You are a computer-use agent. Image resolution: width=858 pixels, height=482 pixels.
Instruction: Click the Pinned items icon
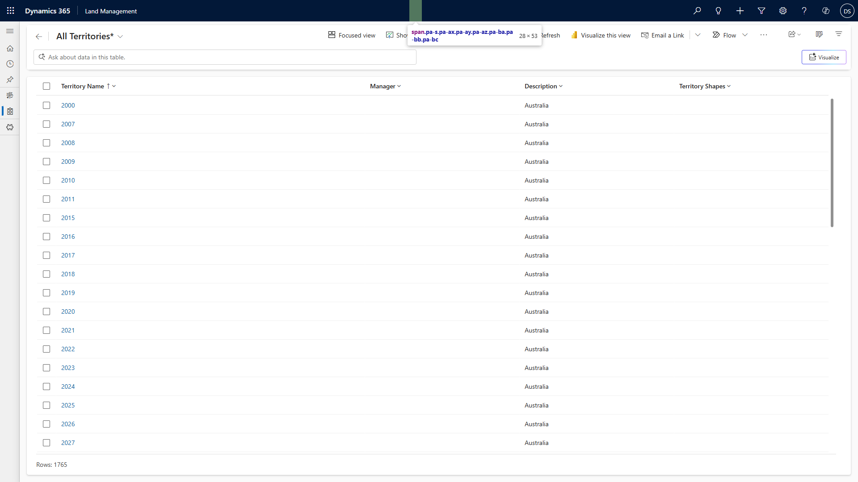coord(10,79)
